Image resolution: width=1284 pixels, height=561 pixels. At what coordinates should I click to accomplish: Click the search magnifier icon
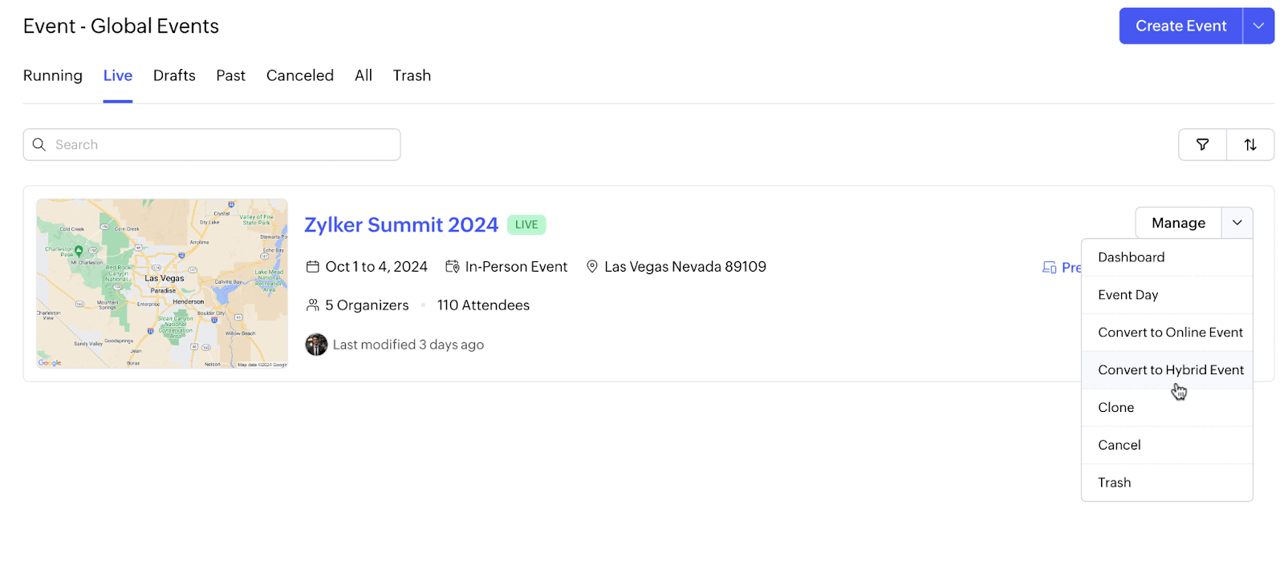pos(39,144)
